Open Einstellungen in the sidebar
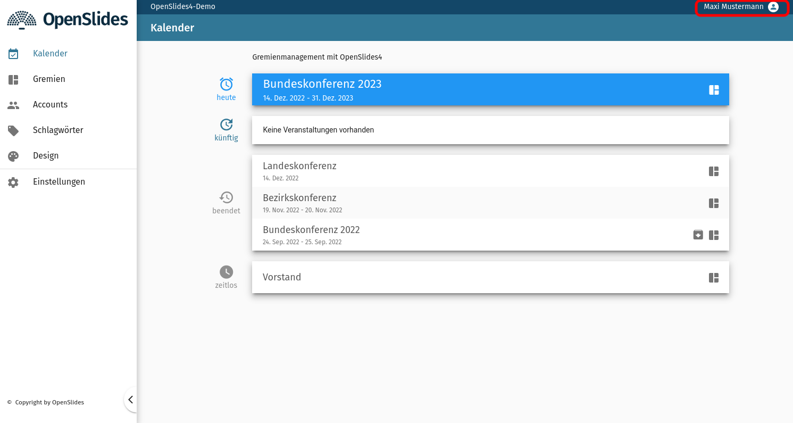 (68, 182)
